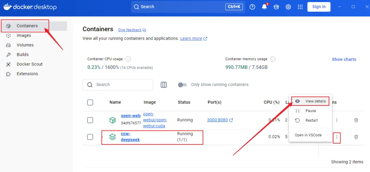Viewport: 370px width, 172px height.
Task: Click Show charts
Action: (x=344, y=60)
